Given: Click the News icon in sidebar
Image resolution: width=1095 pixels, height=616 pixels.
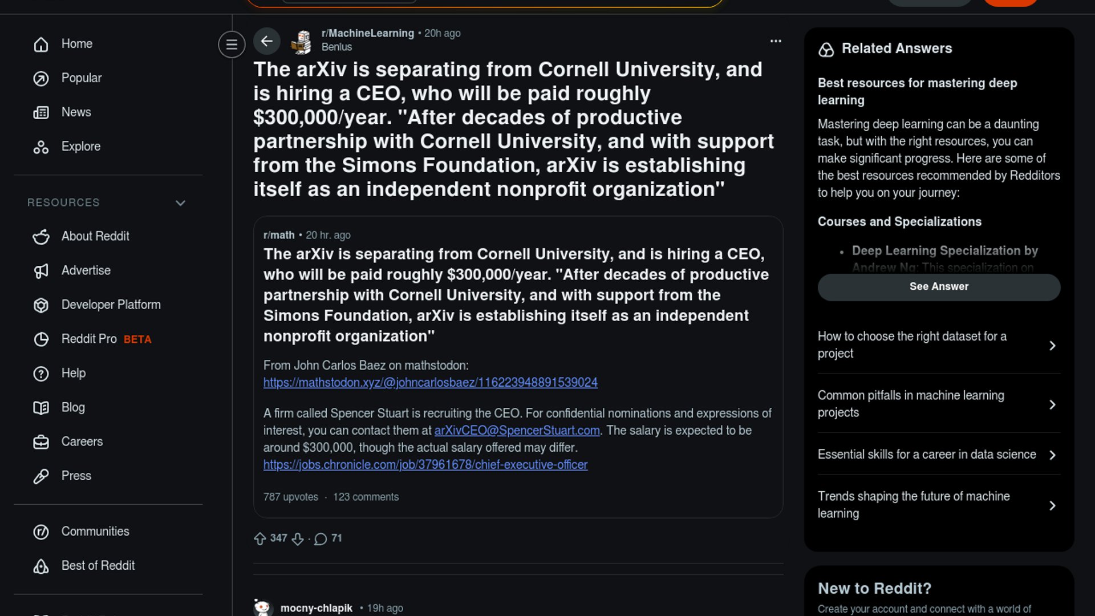Looking at the screenshot, I should pos(41,113).
